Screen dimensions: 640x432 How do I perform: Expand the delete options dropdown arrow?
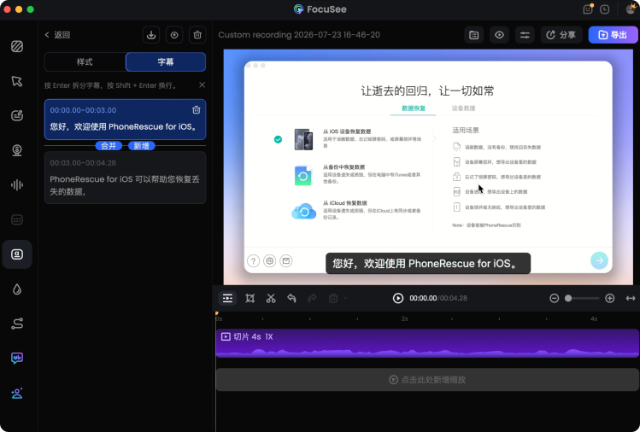(x=346, y=298)
